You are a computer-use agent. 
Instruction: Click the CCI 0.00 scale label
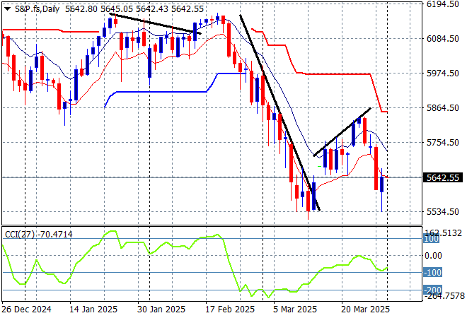click(433, 256)
